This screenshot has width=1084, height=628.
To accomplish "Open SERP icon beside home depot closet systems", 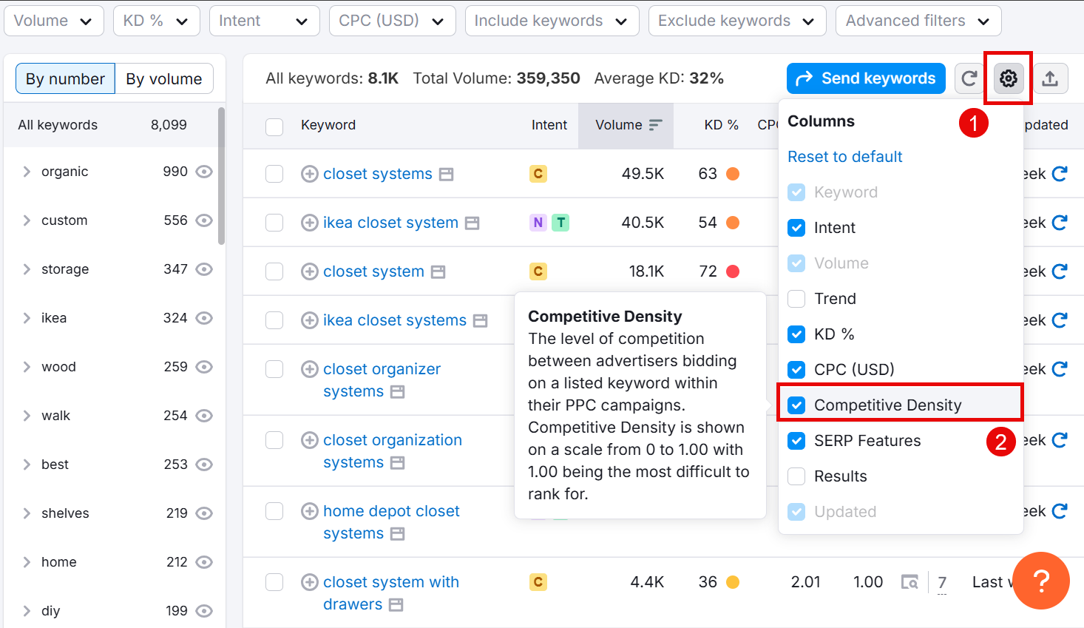I will 398,534.
